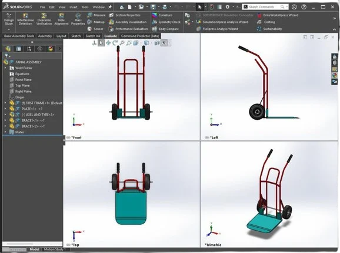Launch FloXpress Analysis Wizard
340x253 pixels.
pos(217,29)
